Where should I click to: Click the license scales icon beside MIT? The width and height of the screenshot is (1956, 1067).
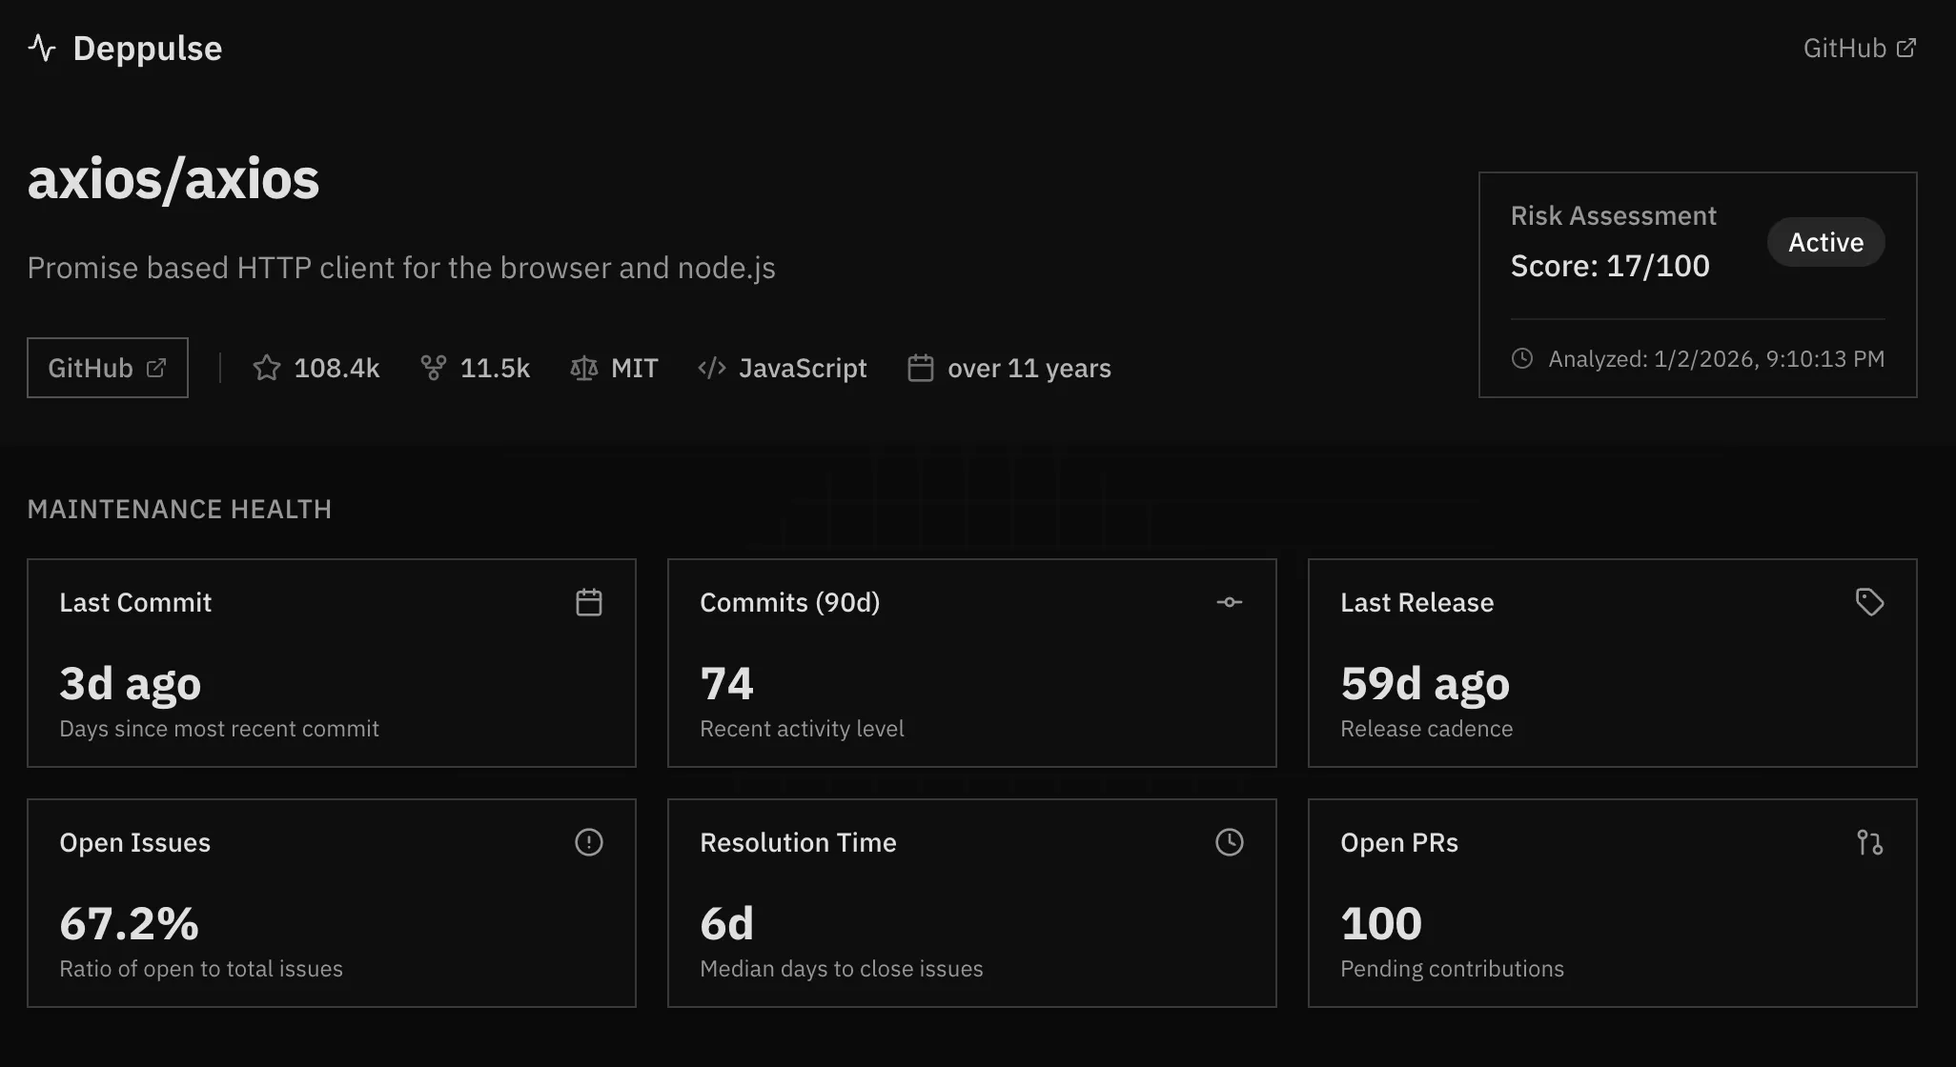[583, 368]
